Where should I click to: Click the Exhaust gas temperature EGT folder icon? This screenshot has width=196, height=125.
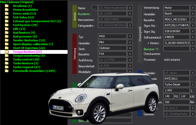coord(7,21)
